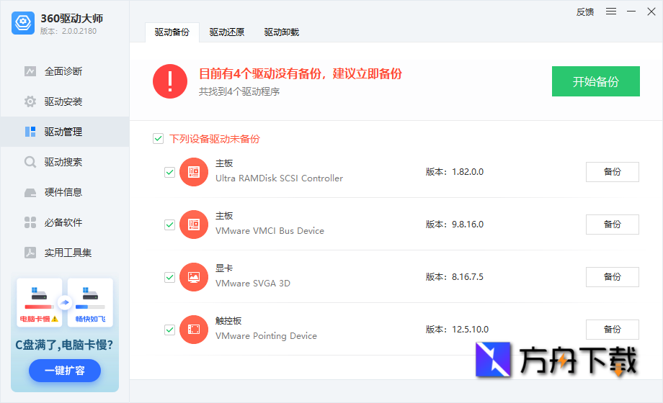Image resolution: width=663 pixels, height=403 pixels.
Task: Back up the VMware Pointing Device driver
Action: 613,330
